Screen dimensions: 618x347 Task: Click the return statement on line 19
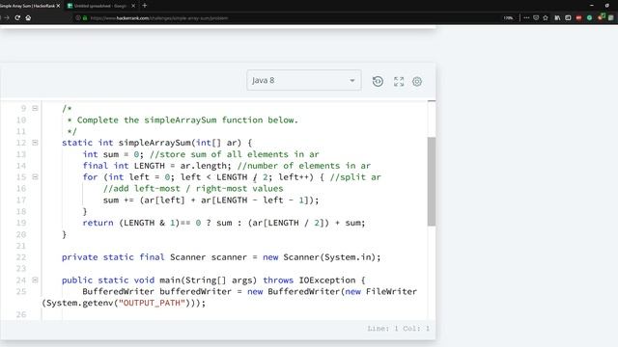(224, 223)
